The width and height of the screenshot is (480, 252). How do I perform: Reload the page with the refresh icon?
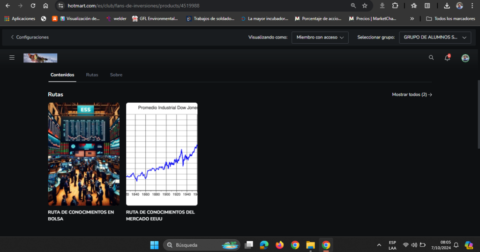(33, 6)
